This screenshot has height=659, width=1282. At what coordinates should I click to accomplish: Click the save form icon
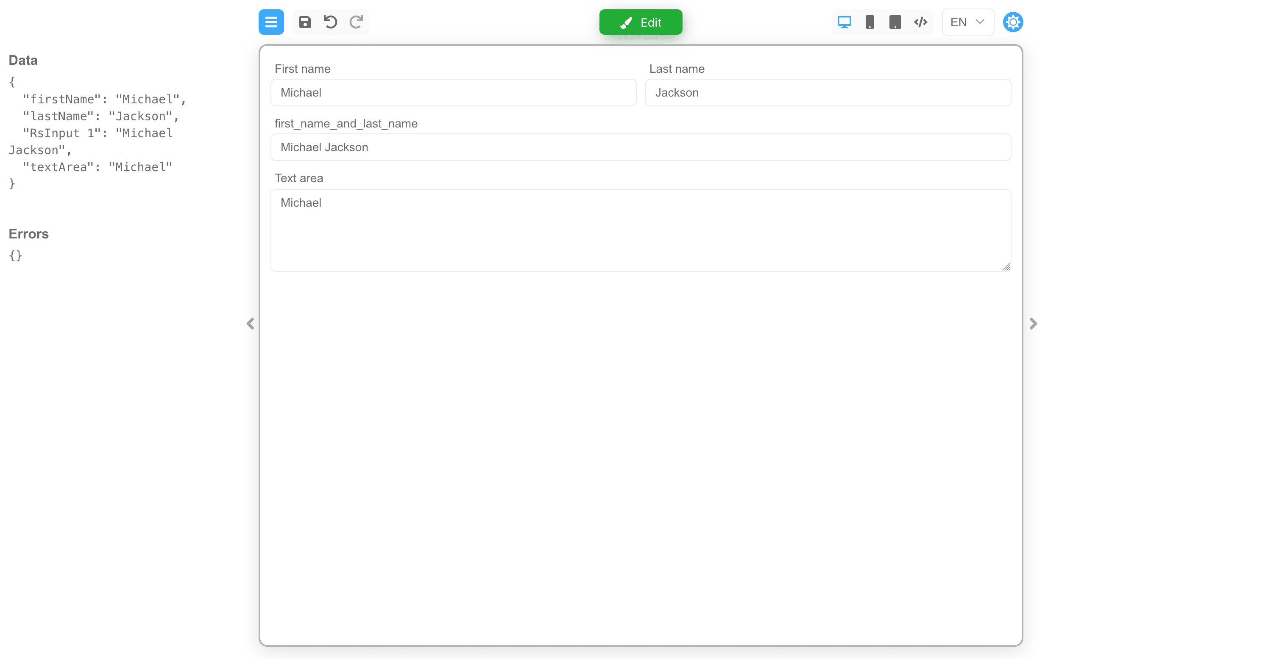click(x=304, y=22)
